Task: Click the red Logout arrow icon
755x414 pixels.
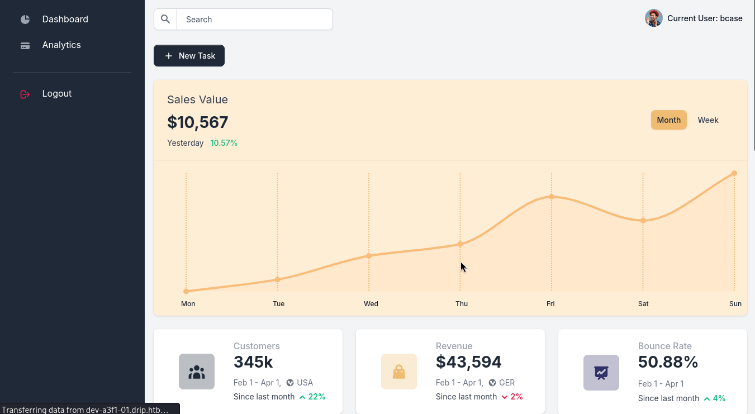Action: [x=25, y=94]
